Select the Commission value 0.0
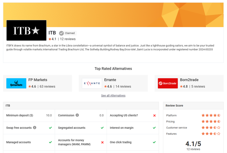The image size is (227, 153). coord(101,115)
